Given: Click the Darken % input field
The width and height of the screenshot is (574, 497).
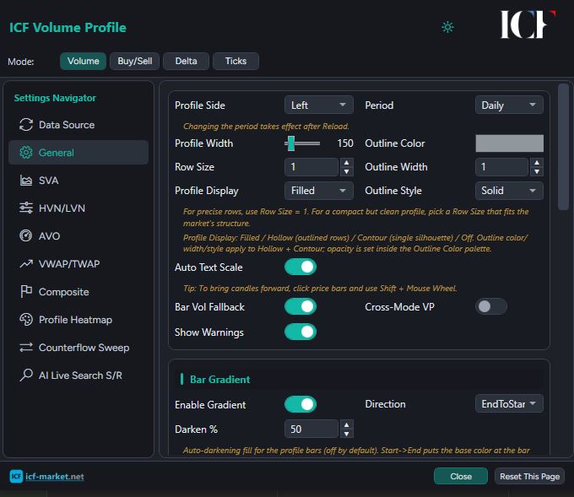Looking at the screenshot, I should click(311, 429).
